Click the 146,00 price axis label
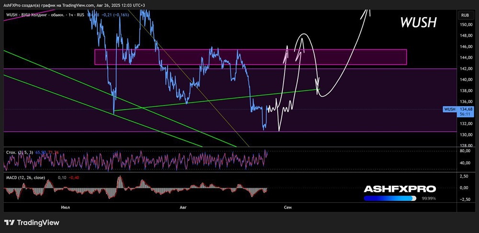479x233 pixels. 465,47
